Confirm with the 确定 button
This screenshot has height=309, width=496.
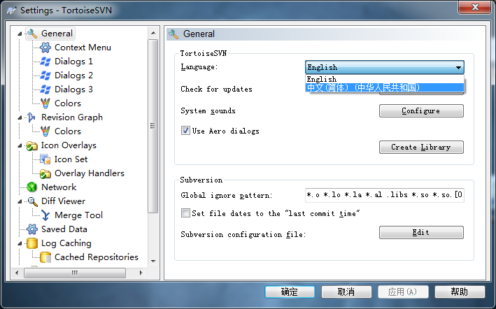(290, 292)
